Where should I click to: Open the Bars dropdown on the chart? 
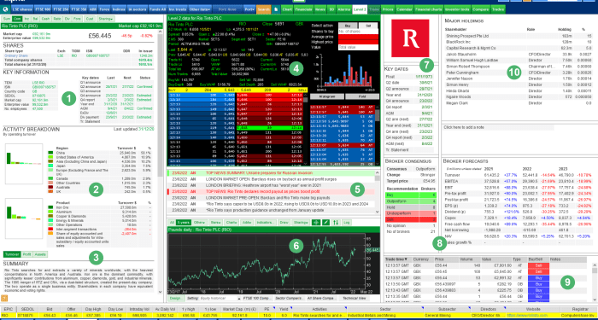click(216, 222)
